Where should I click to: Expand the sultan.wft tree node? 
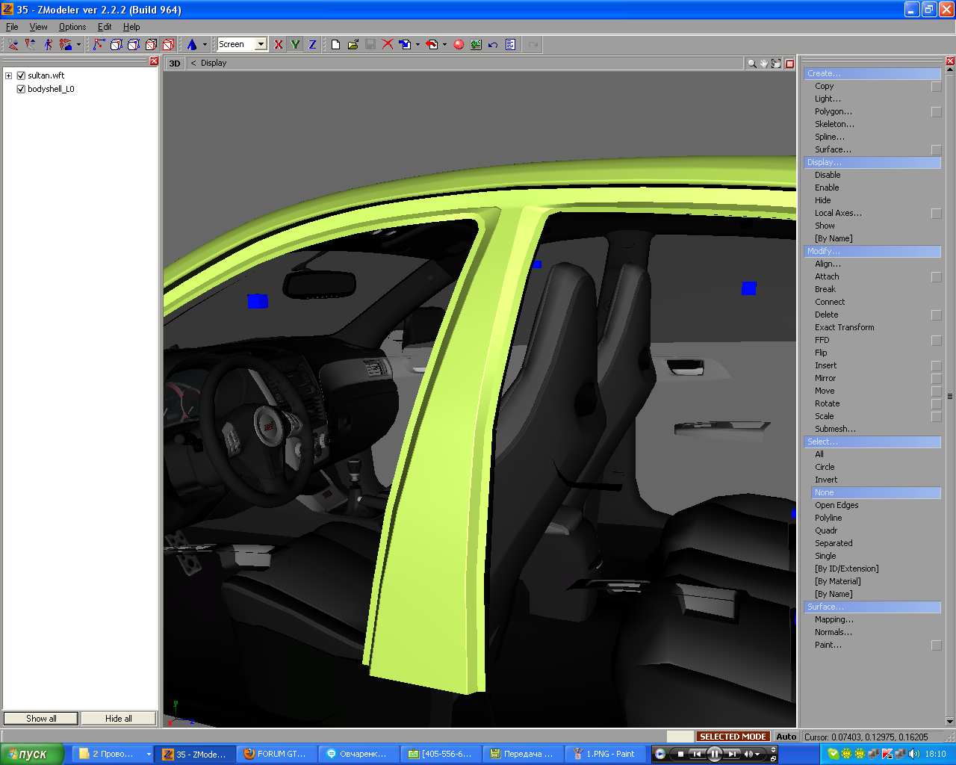[9, 75]
